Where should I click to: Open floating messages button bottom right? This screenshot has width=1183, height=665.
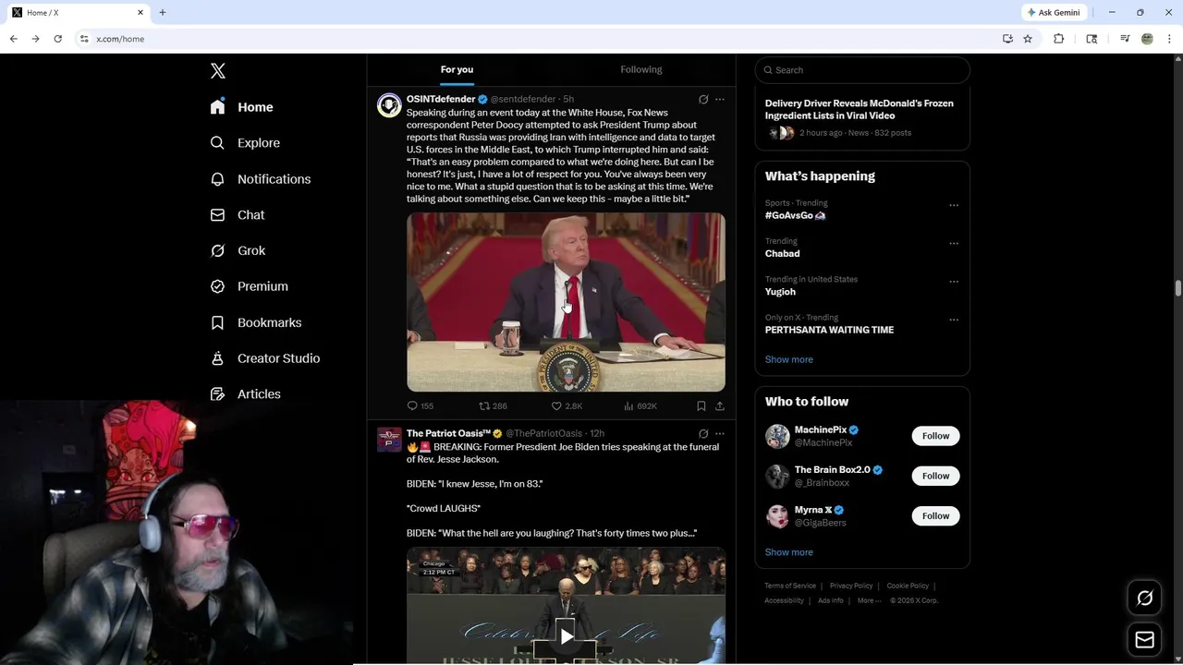coord(1144,640)
